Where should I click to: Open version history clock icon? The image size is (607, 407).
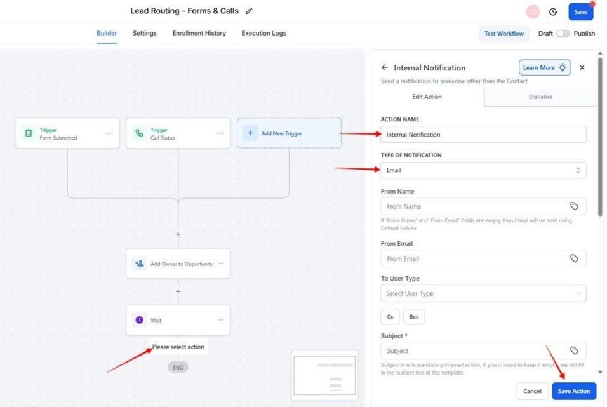[x=553, y=11]
